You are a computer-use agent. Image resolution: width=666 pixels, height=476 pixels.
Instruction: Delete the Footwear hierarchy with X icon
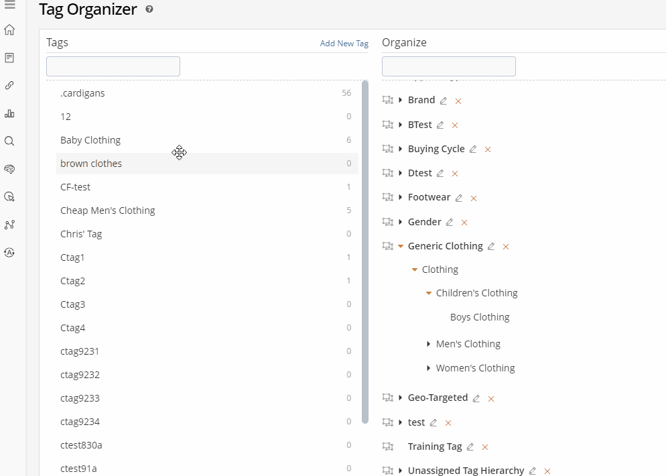pos(474,198)
